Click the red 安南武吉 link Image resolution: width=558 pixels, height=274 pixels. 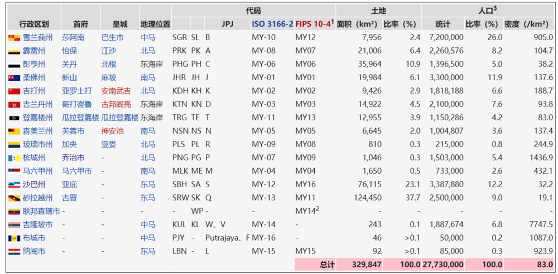click(116, 91)
